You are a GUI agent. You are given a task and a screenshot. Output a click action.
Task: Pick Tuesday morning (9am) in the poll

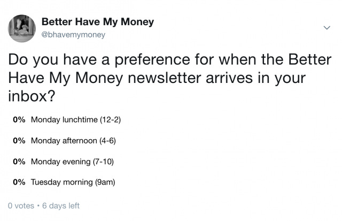pyautogui.click(x=73, y=182)
